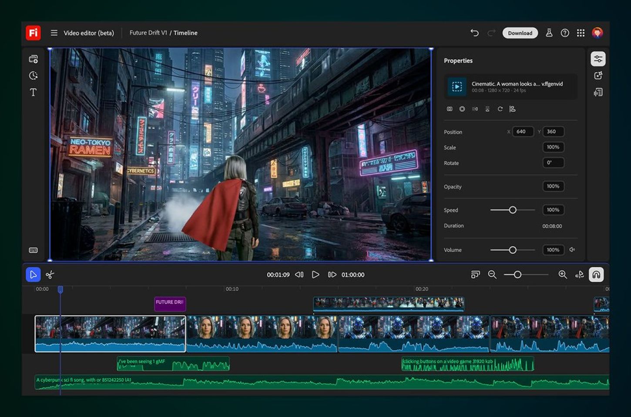Click the undo arrow in top bar
This screenshot has width=631, height=417.
pyautogui.click(x=475, y=33)
